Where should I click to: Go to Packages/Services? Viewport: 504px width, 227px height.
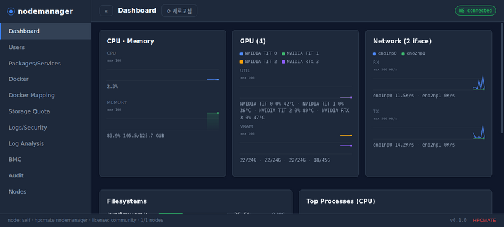(x=45, y=63)
